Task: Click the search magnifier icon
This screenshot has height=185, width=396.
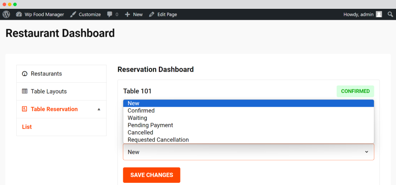Action: pyautogui.click(x=390, y=15)
